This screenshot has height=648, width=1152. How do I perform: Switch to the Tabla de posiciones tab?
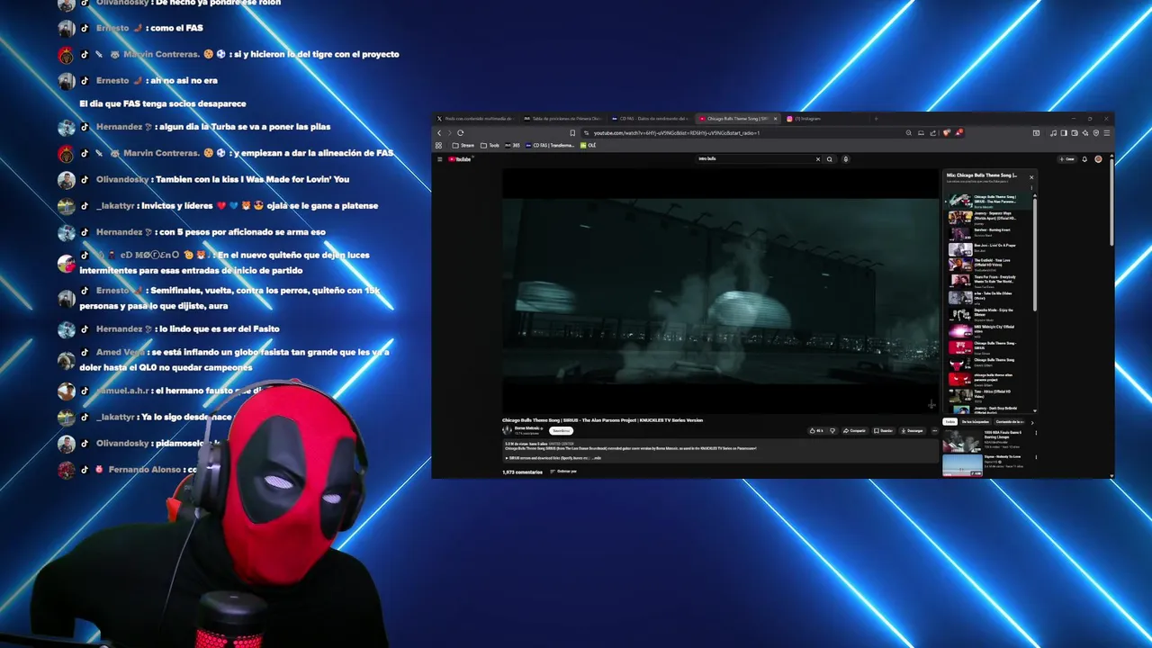tap(562, 119)
